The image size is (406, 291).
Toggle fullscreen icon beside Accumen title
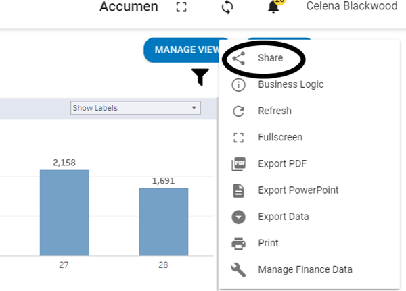click(x=181, y=7)
